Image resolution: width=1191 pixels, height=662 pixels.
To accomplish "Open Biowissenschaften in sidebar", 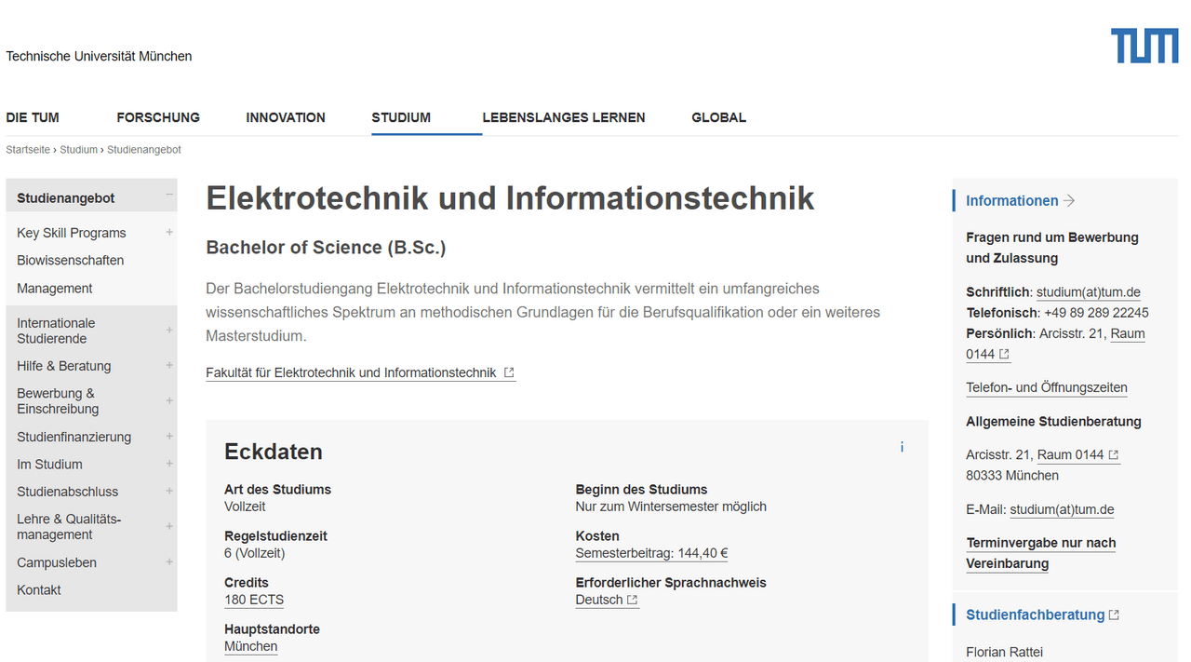I will click(x=71, y=260).
